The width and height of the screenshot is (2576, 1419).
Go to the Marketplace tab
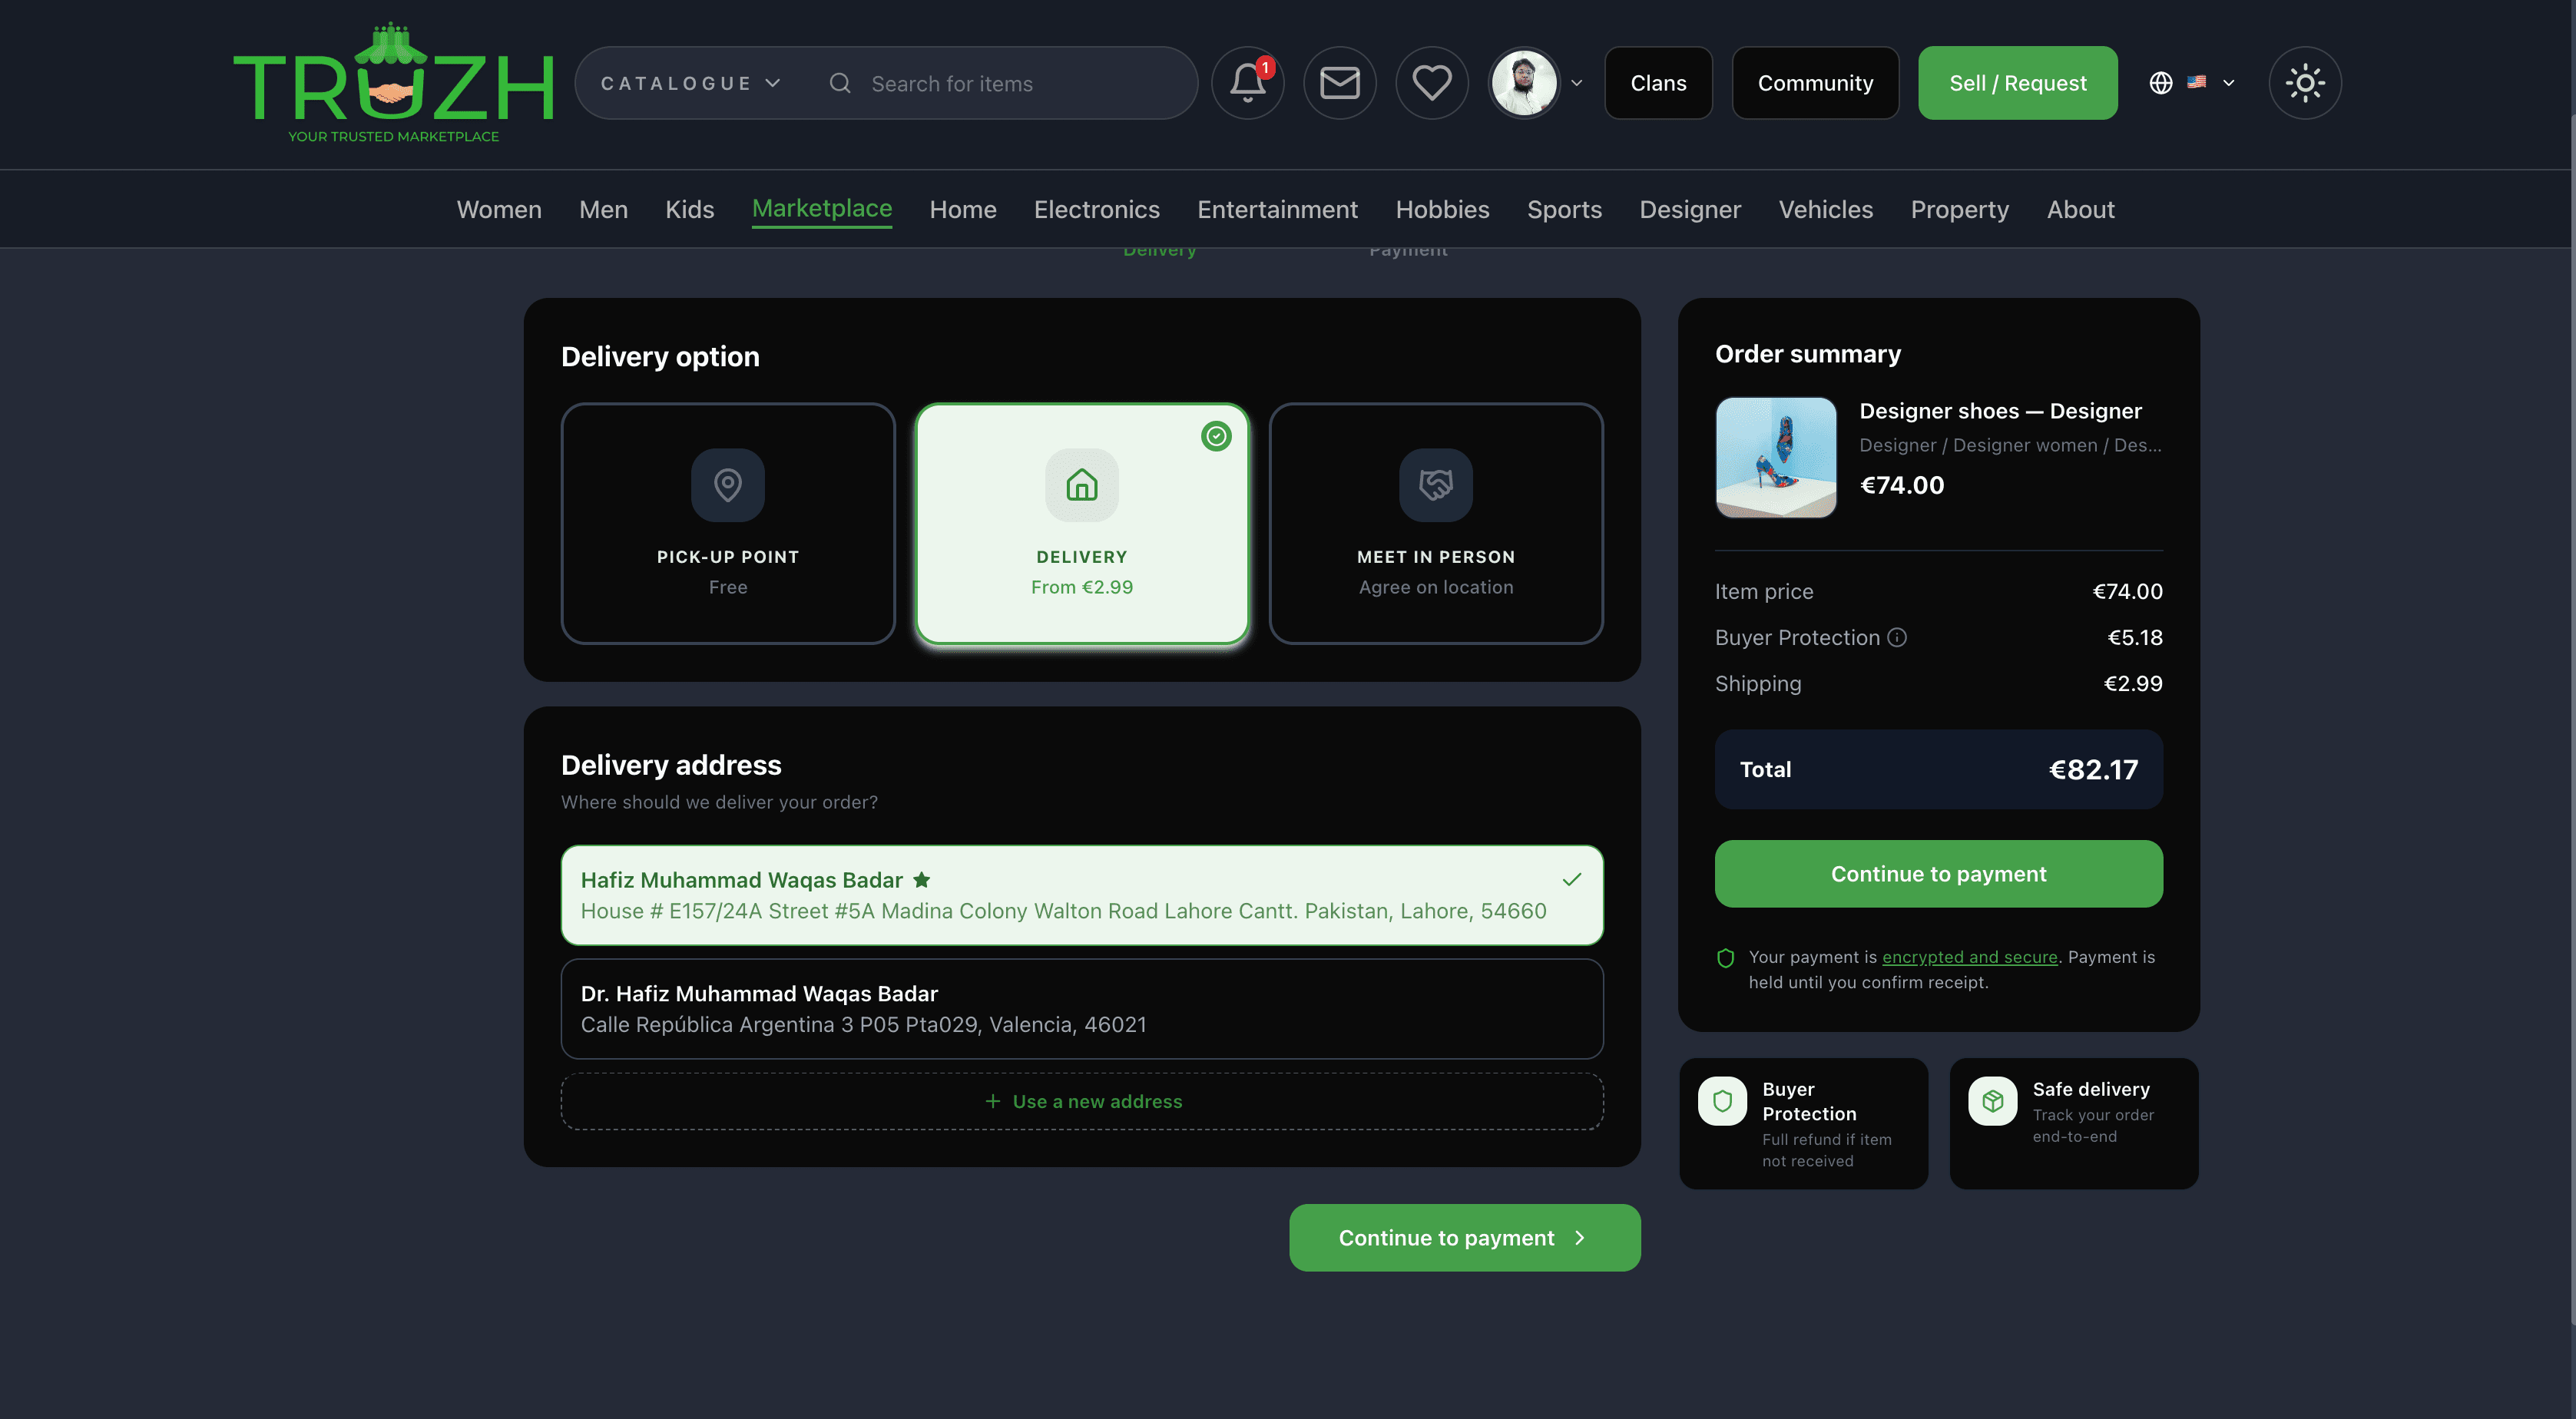click(x=822, y=208)
